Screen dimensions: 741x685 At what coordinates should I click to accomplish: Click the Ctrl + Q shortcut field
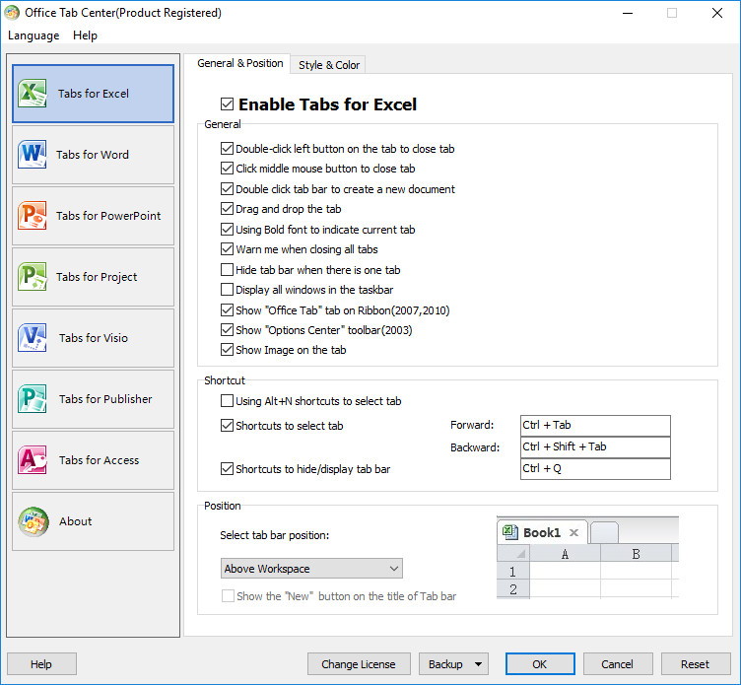click(x=595, y=469)
